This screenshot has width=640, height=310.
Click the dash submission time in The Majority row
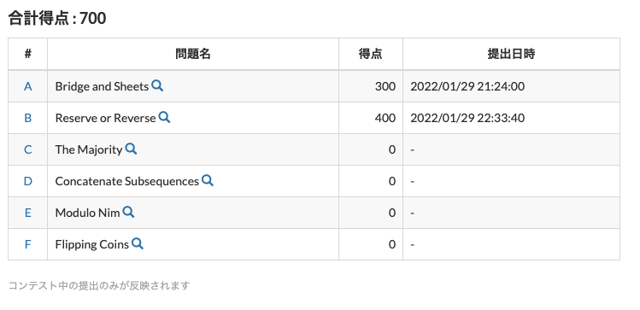click(x=412, y=149)
